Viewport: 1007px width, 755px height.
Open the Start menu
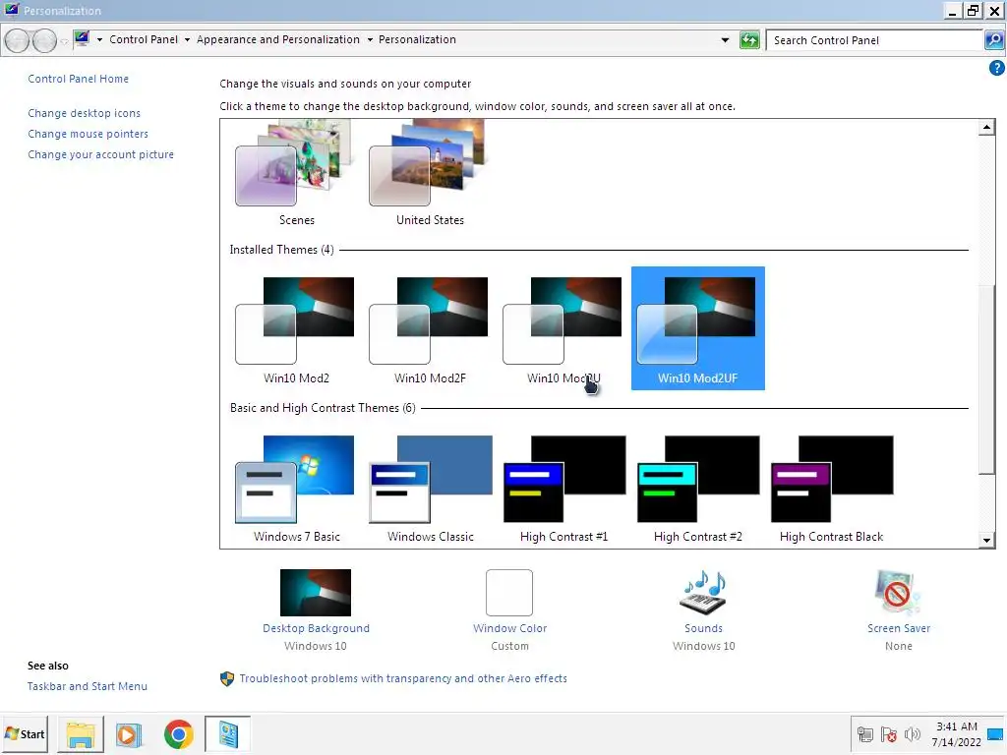click(x=26, y=733)
